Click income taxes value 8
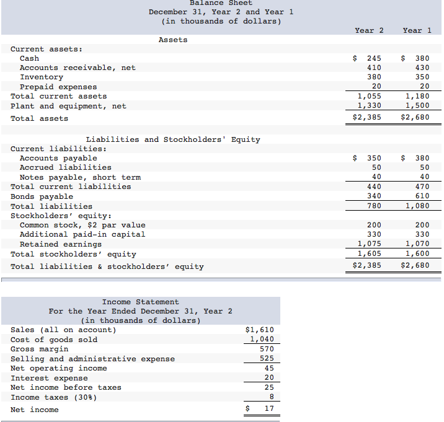Screen dimensions: 444x422 click(272, 397)
